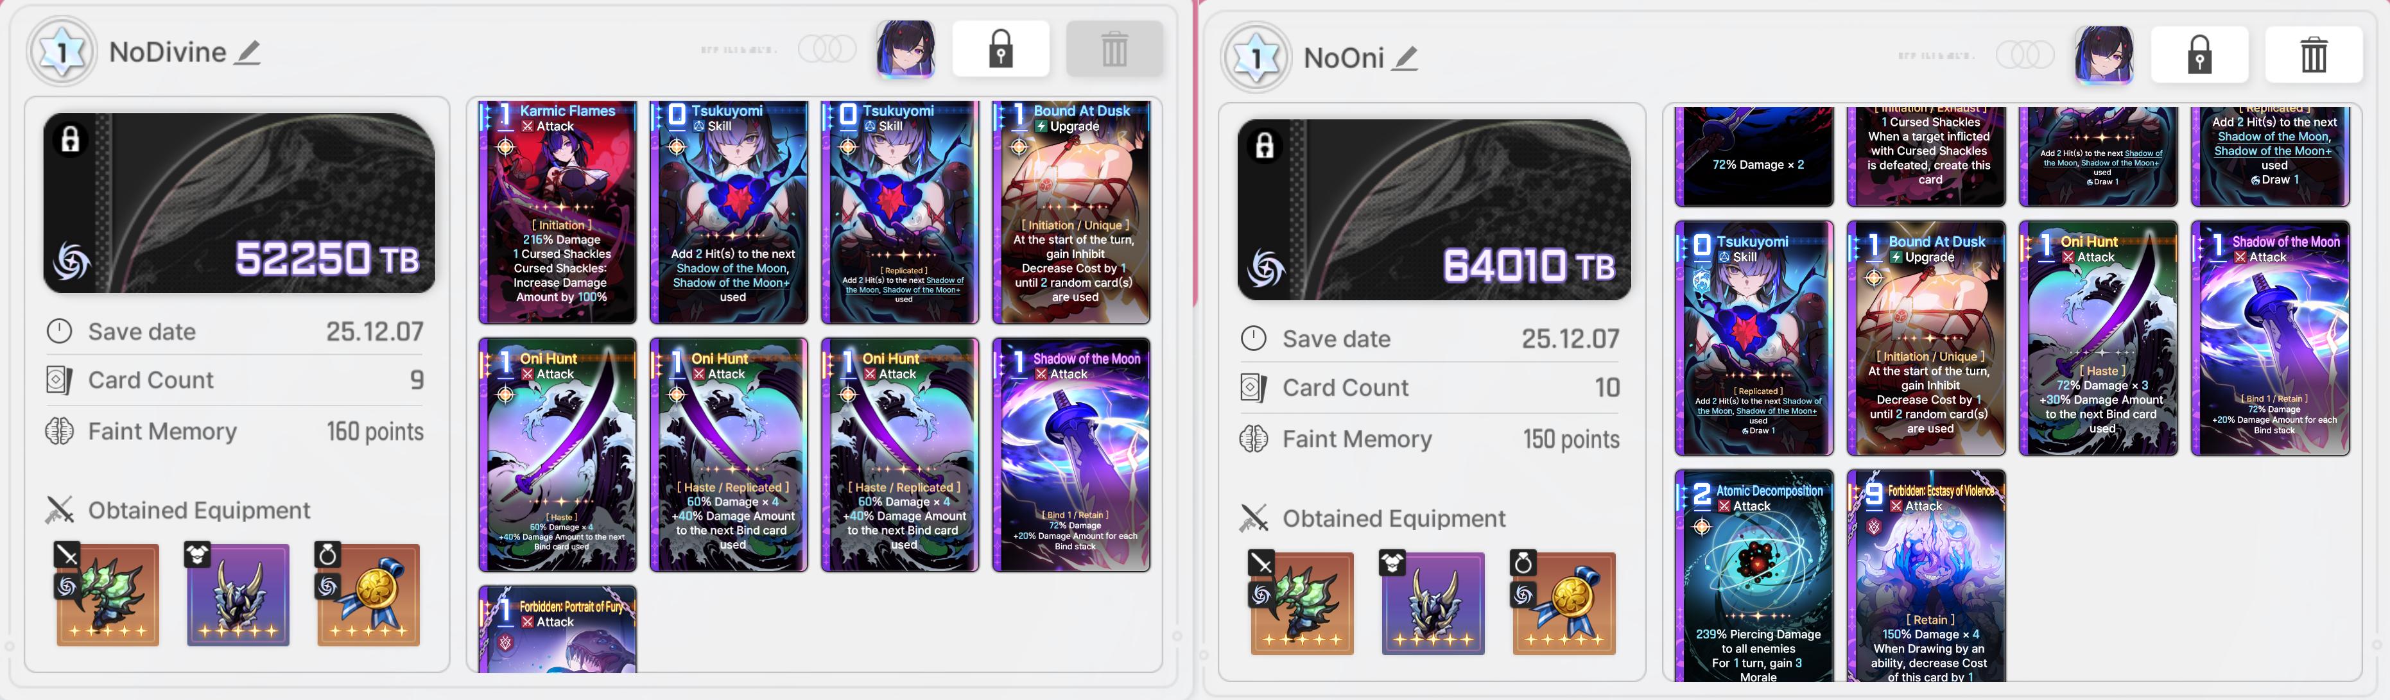2390x700 pixels.
Task: Click the greyed trash icon on NoDivine
Action: 1114,48
